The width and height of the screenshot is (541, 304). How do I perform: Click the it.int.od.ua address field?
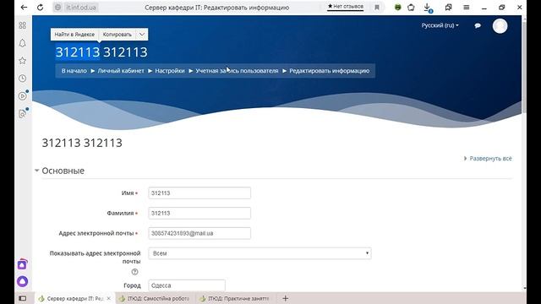(x=80, y=8)
